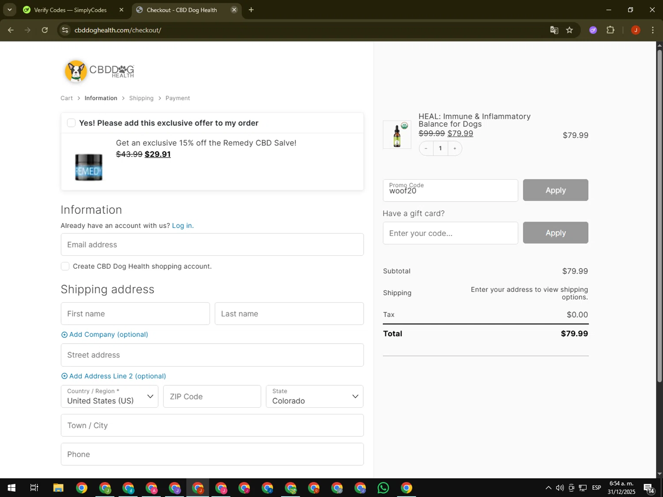This screenshot has height=497, width=663.
Task: Select Information breadcrumb step
Action: pyautogui.click(x=101, y=98)
